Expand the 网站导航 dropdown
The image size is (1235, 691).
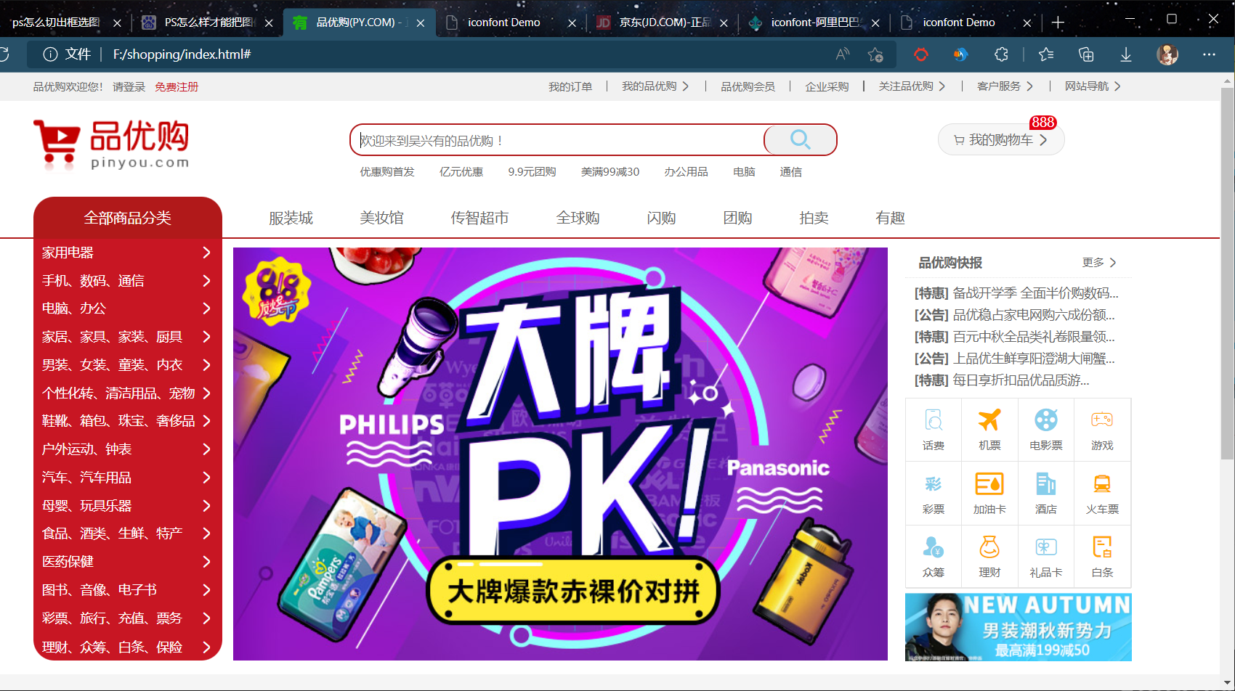1092,86
